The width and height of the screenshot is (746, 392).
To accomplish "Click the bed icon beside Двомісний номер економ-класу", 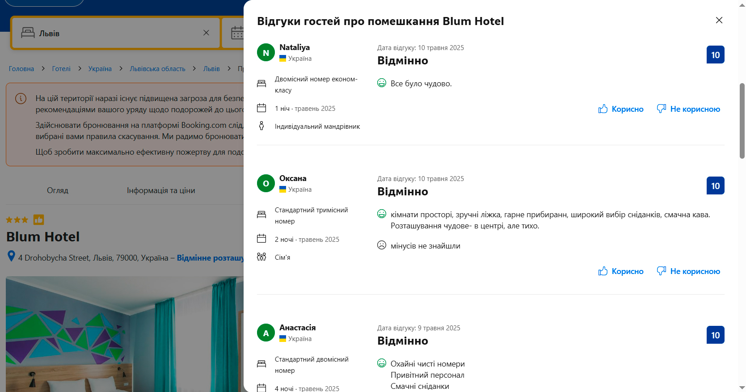I will coord(261,84).
